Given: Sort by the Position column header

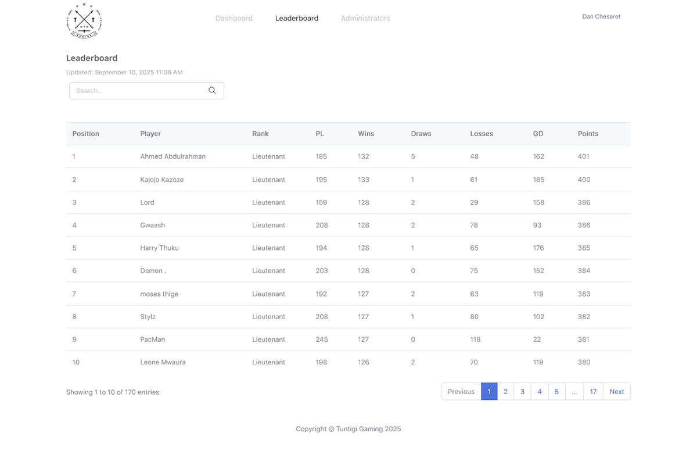Looking at the screenshot, I should [85, 133].
